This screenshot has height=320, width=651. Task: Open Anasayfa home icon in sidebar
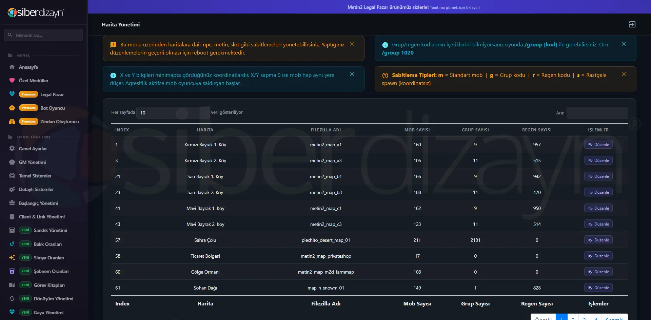[12, 67]
